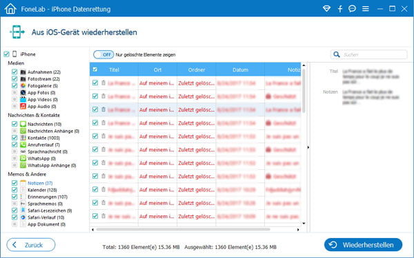Click the App Audio music icon
The image size is (414, 258).
(23, 107)
